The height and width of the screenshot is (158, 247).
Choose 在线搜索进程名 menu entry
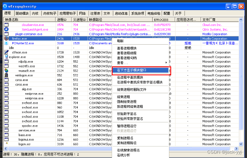click(140, 150)
